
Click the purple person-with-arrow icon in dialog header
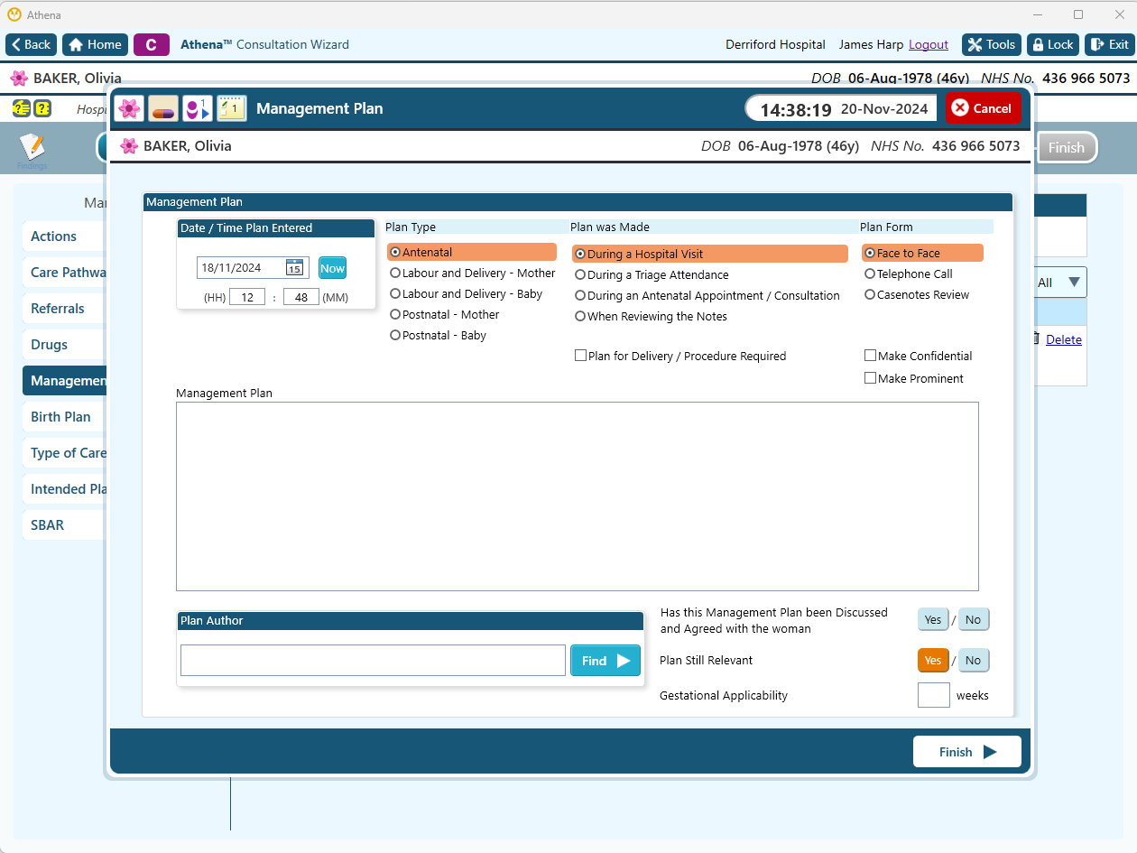[198, 108]
